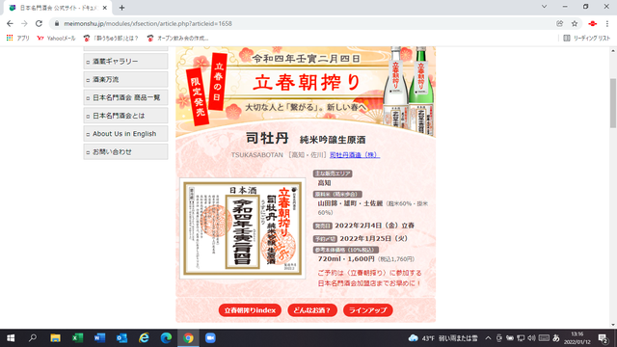Screen dimensions: 617x347
Task: Switch to Chrome in the taskbar
Action: click(188, 338)
